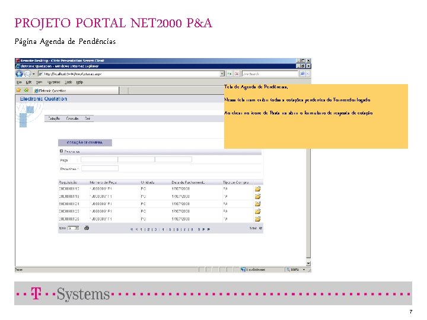Click the COTAÇÃO DE COMPRA section header
Screen dimensions: 427x320
85,143
